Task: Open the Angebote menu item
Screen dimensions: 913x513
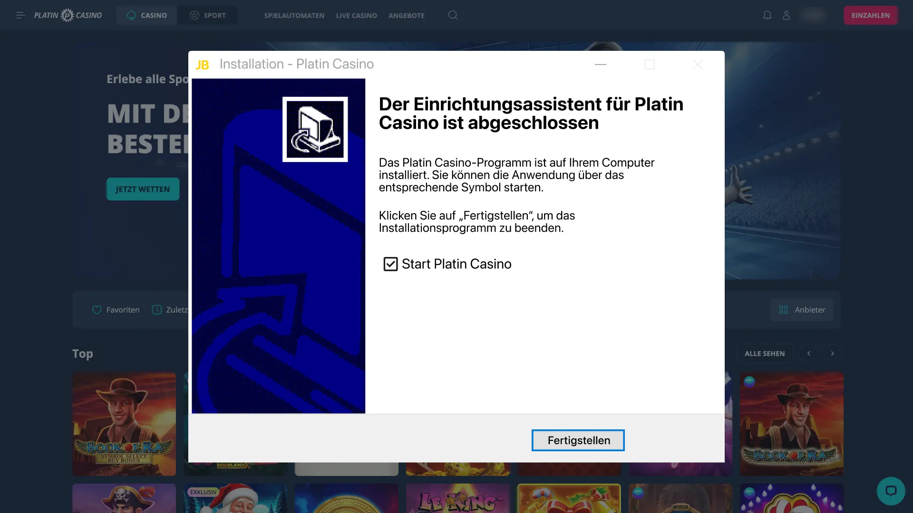Action: 407,15
